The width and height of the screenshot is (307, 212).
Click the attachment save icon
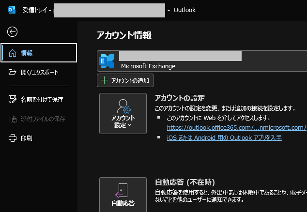13,119
